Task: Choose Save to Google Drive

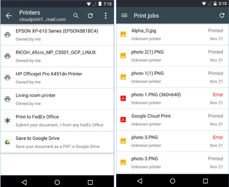Action: [x=57, y=142]
